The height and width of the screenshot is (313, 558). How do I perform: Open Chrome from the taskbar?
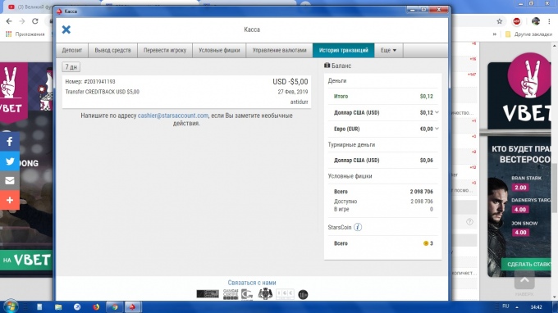115,307
